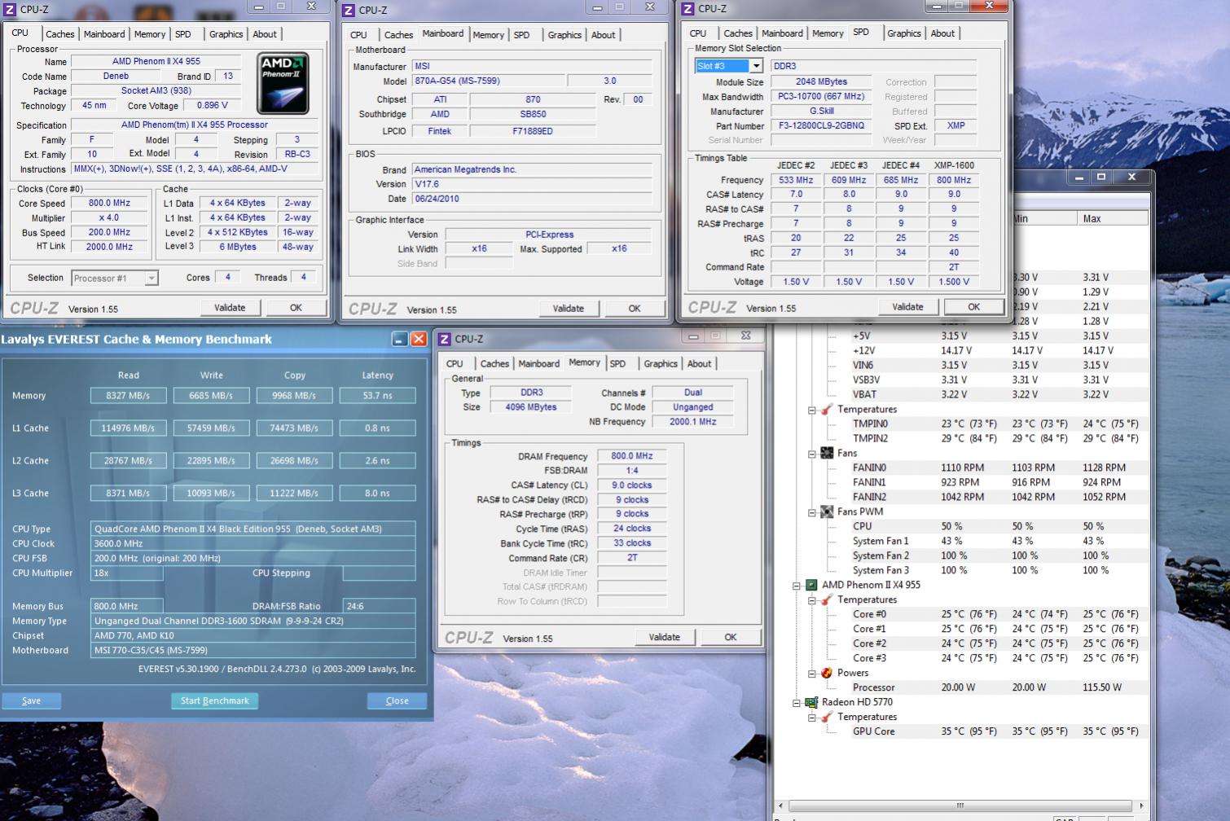Open SPD tab in CPU-Z Memory window

tap(618, 364)
